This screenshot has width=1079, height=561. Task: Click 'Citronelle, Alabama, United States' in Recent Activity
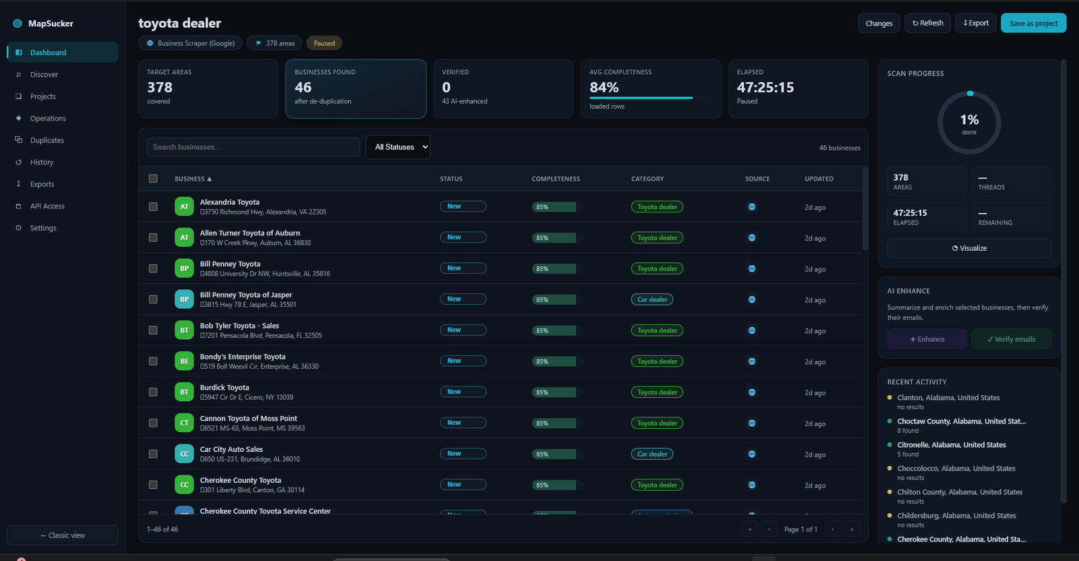pos(952,445)
